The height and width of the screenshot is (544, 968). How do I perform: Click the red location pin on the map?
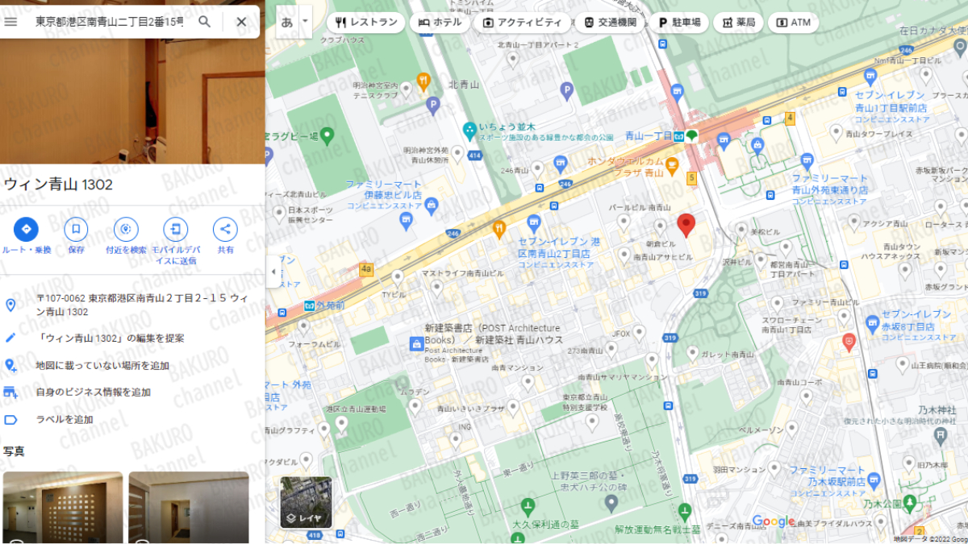(x=686, y=225)
